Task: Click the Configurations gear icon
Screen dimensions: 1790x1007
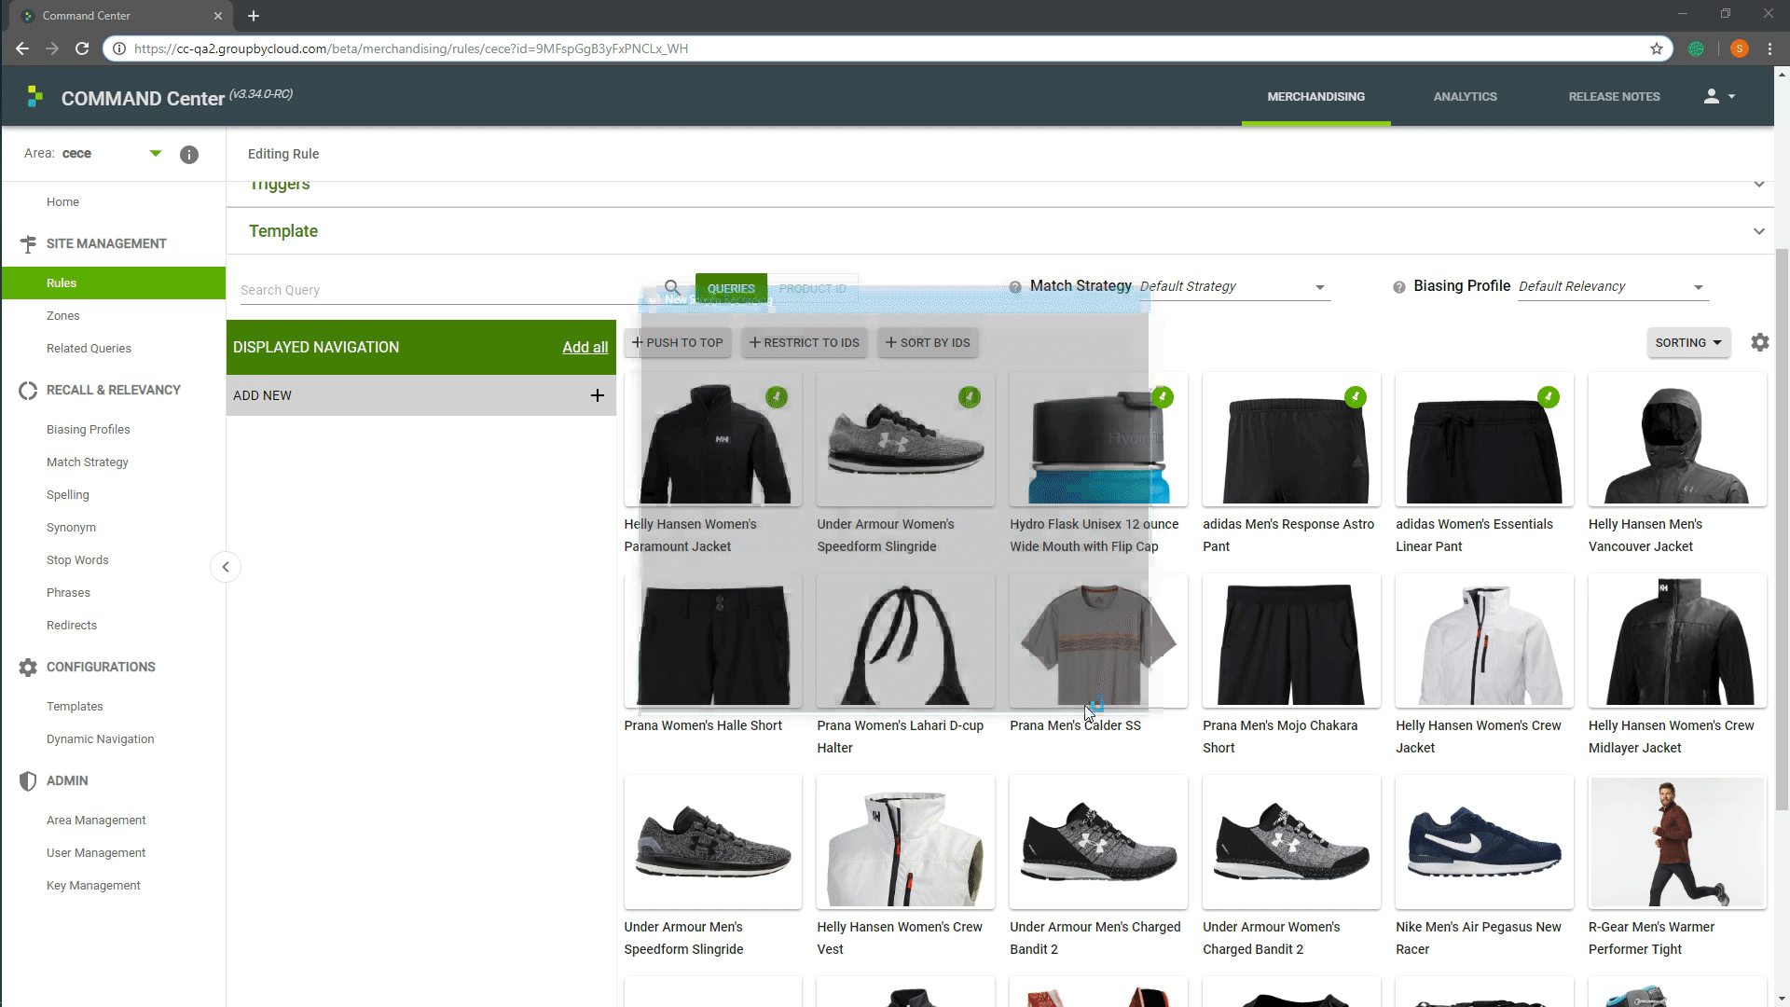Action: click(28, 668)
